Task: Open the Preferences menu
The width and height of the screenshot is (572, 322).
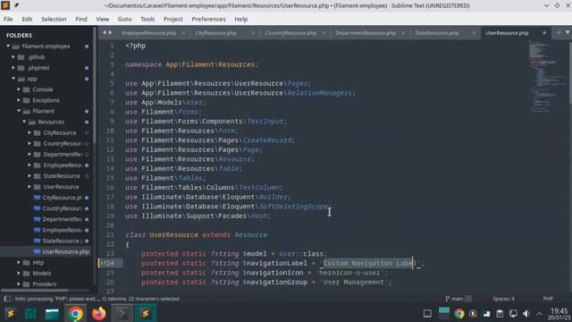Action: pyautogui.click(x=208, y=19)
